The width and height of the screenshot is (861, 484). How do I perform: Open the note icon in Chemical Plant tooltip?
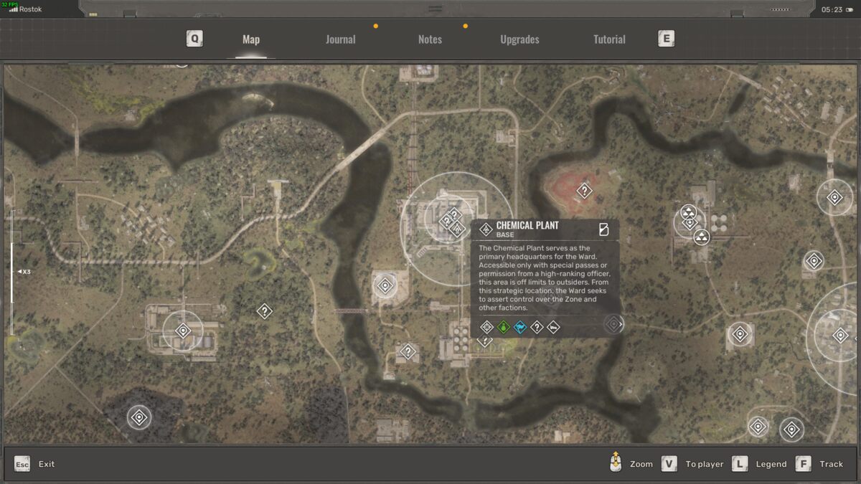click(603, 229)
